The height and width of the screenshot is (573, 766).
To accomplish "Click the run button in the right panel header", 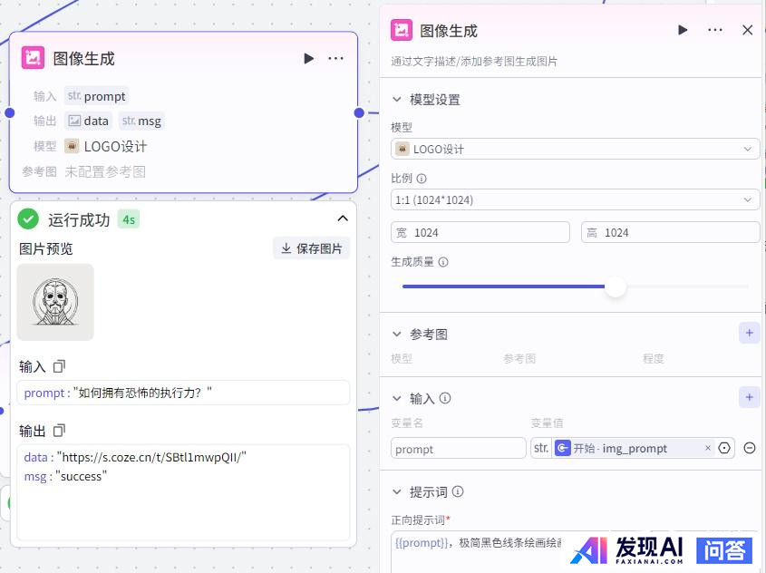I will [x=683, y=30].
